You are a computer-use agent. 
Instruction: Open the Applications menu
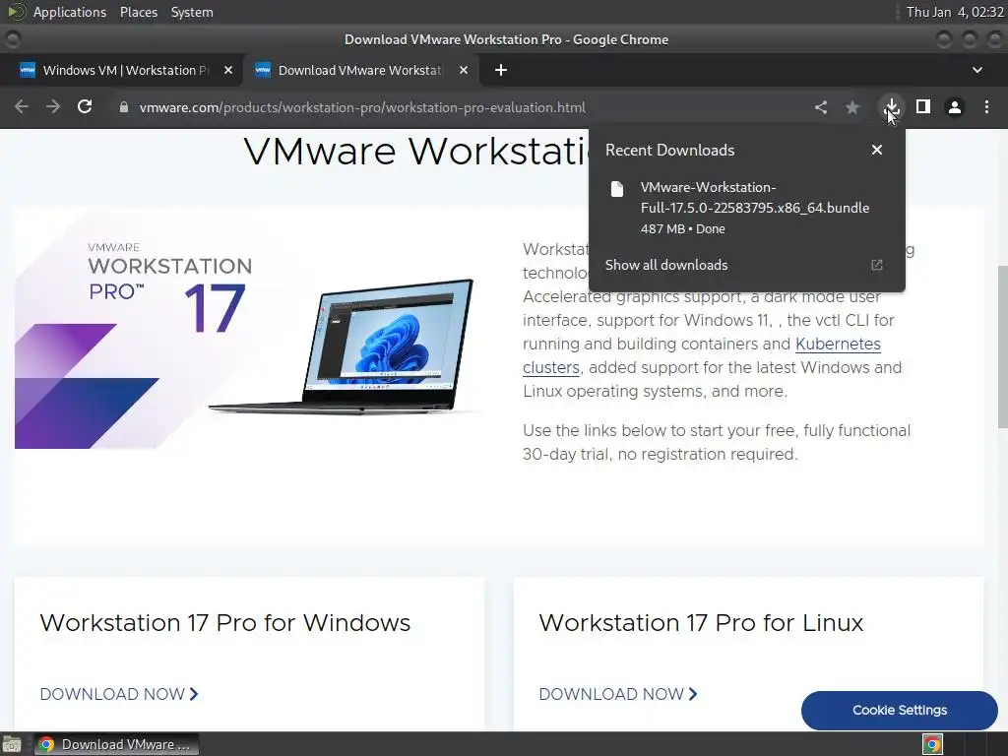70,12
